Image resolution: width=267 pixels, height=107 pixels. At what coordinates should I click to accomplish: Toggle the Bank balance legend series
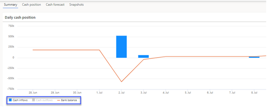pos(67,100)
